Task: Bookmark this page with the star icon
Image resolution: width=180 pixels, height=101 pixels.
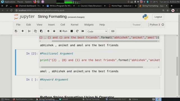Action: point(168,10)
